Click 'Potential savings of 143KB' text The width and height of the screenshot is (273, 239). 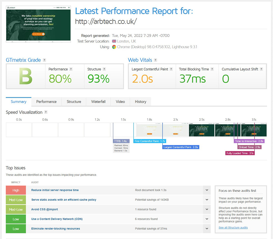pyautogui.click(x=152, y=200)
